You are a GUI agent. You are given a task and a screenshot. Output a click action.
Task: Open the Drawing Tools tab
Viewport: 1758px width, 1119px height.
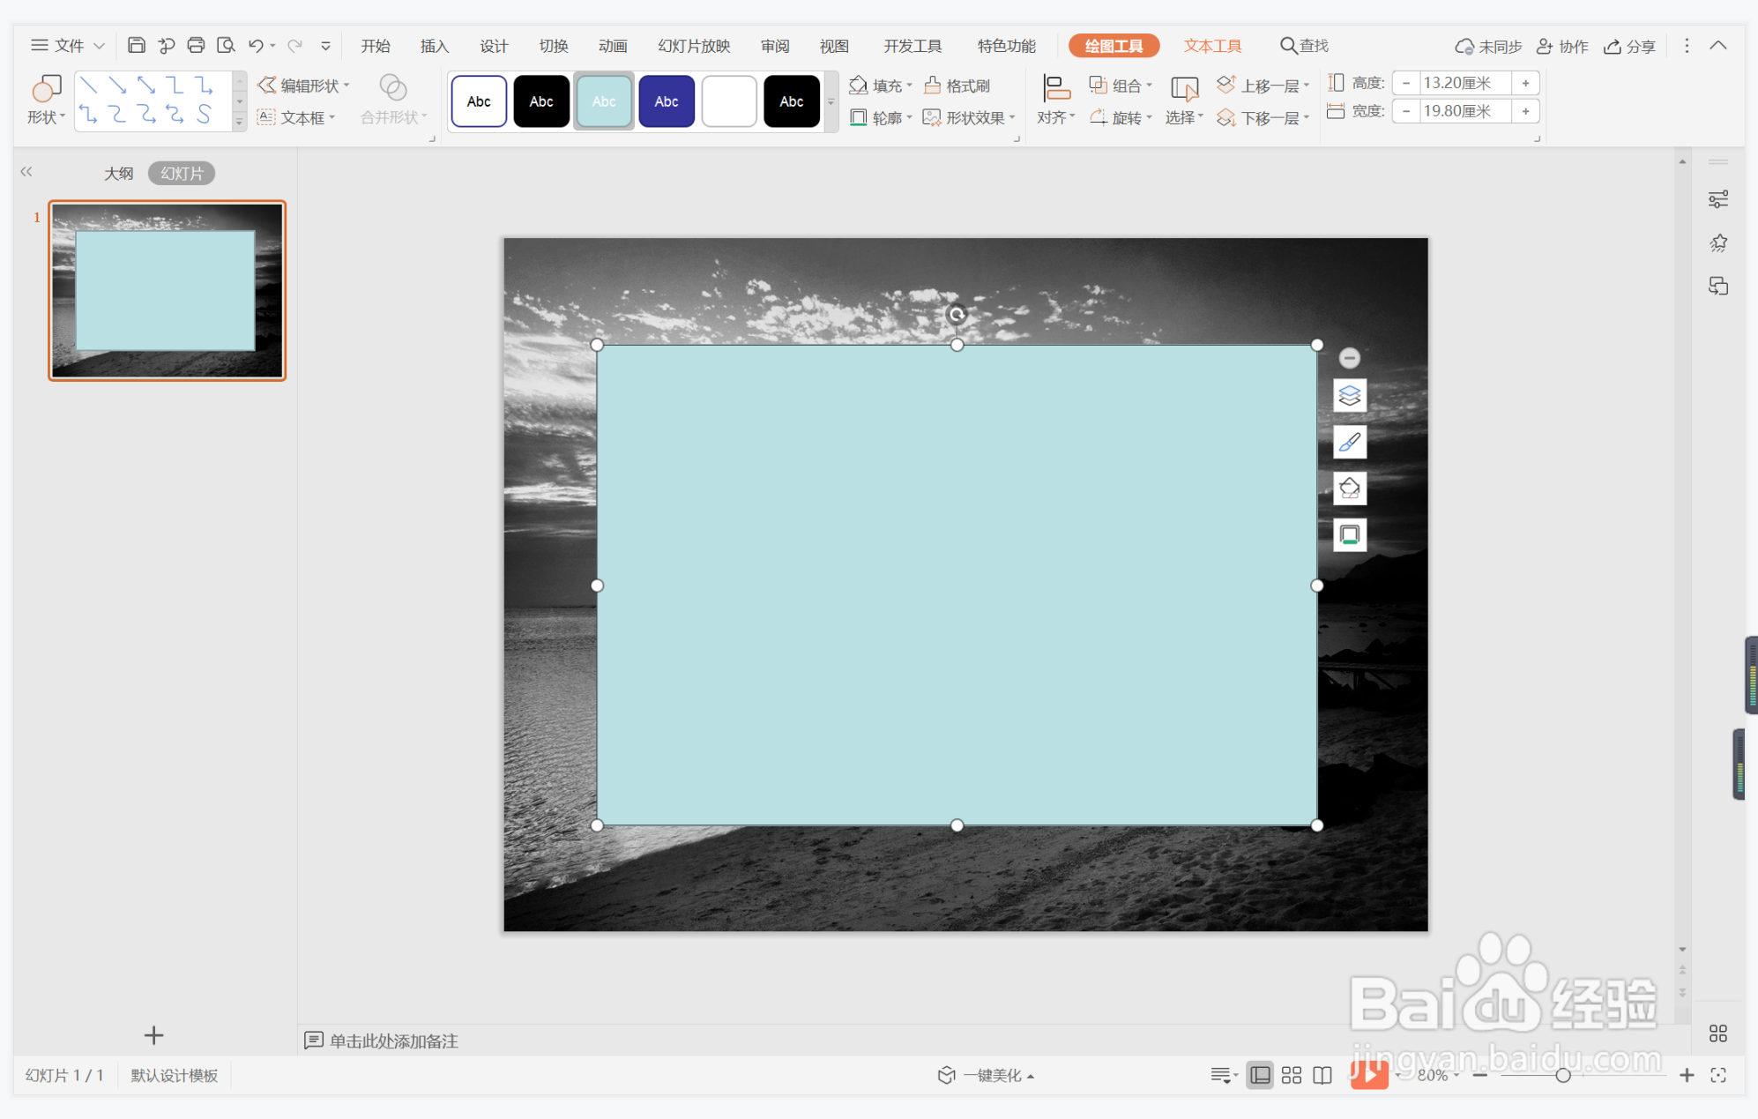click(x=1114, y=46)
